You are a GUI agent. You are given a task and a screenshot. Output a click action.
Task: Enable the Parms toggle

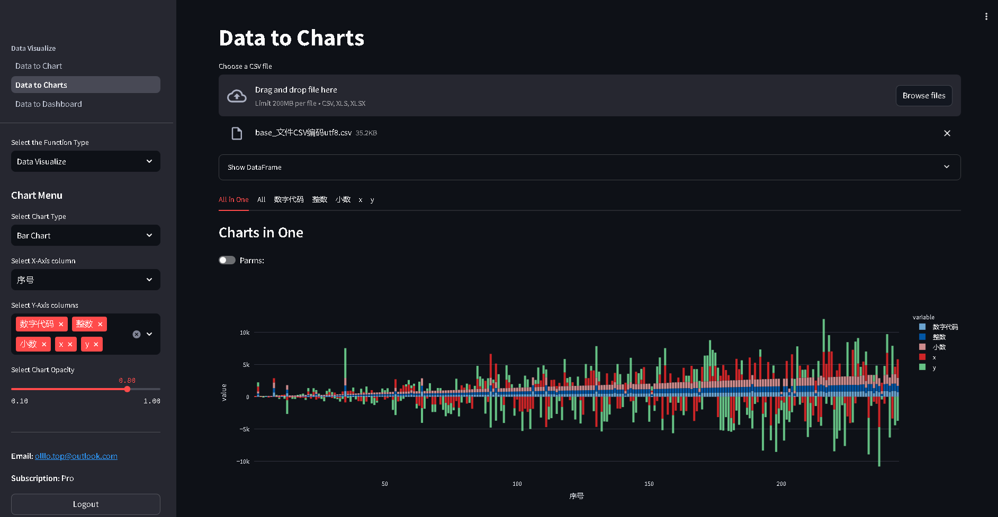[x=227, y=260]
